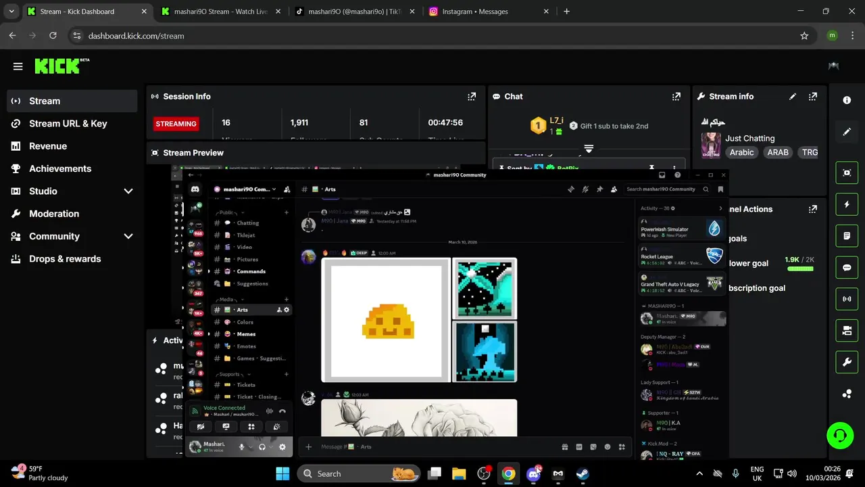Open the green headset support bubble

click(840, 435)
